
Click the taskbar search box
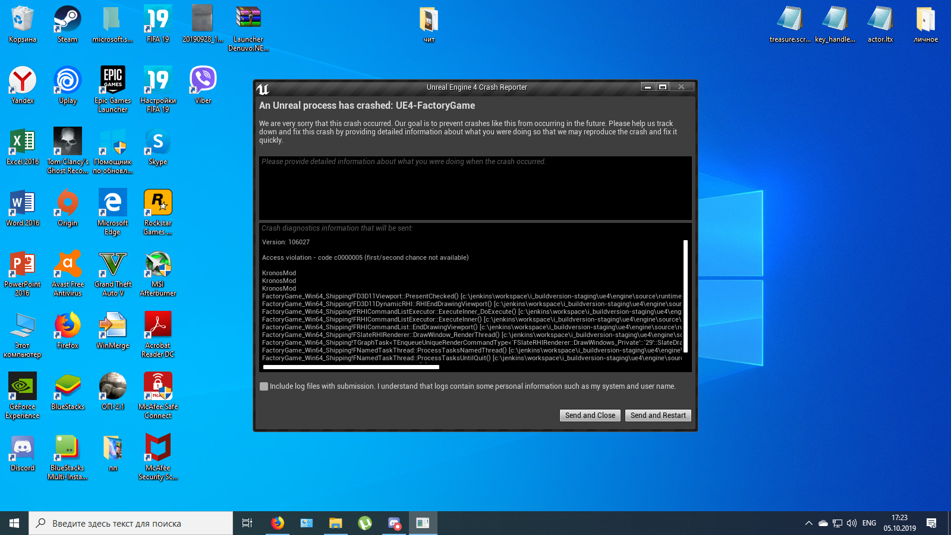point(131,523)
